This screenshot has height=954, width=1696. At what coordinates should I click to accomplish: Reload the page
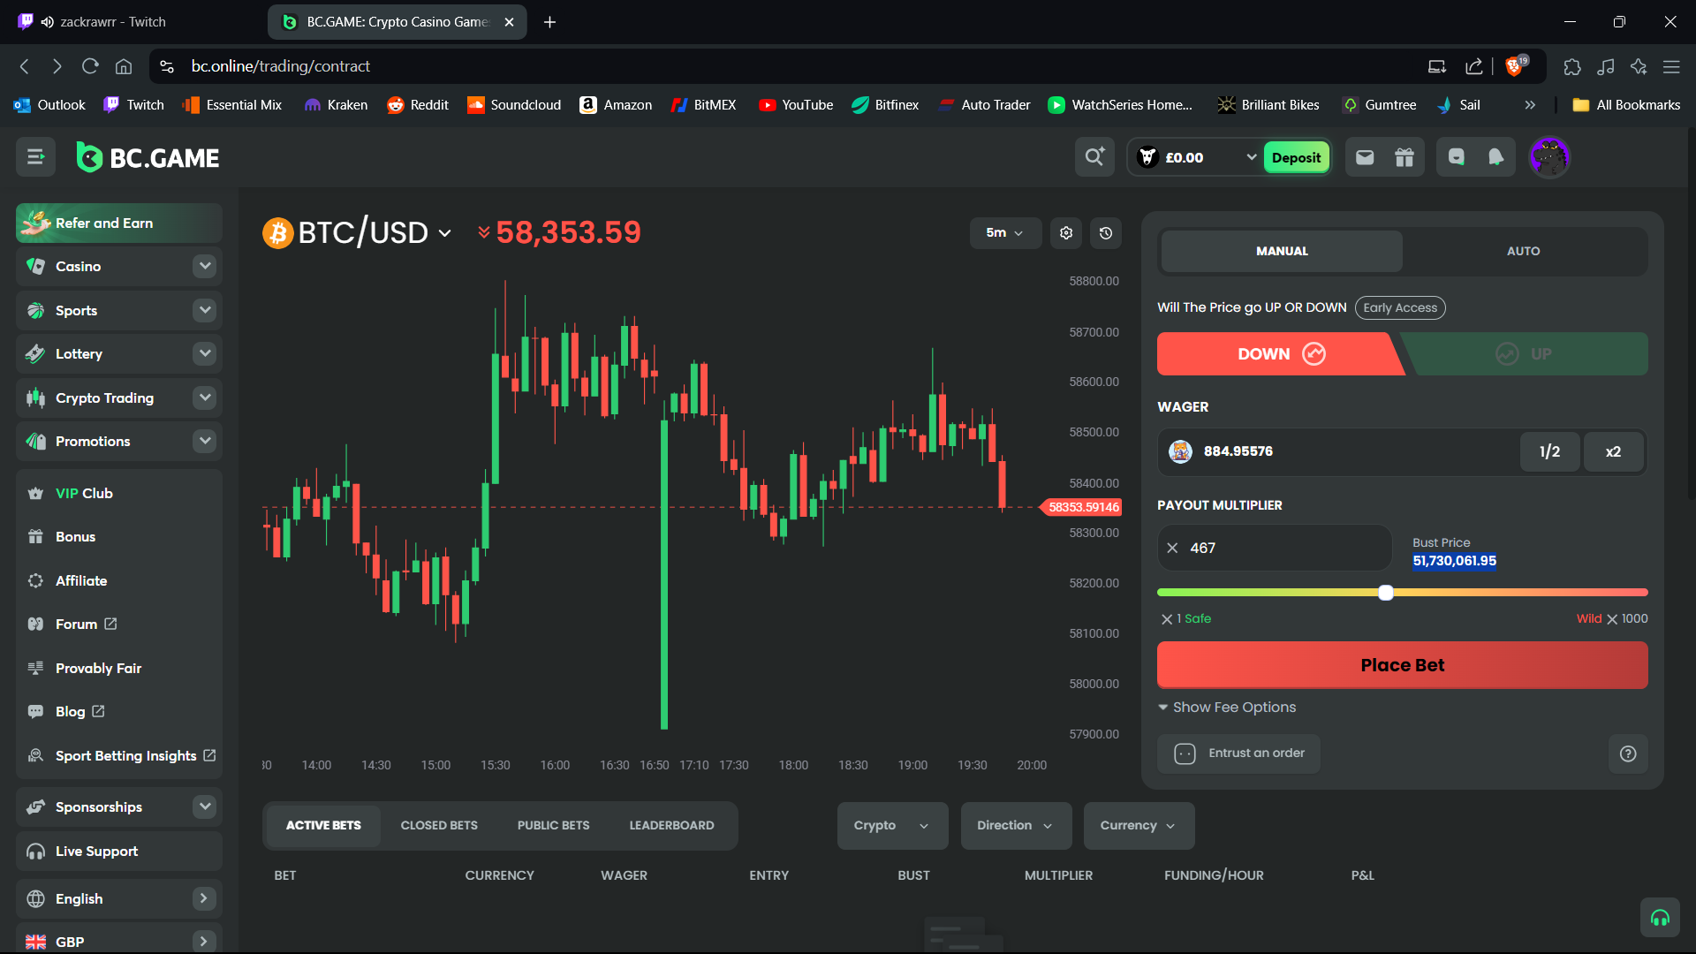point(90,66)
